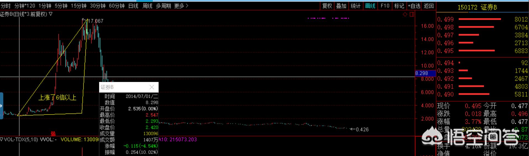Click the 17.067 peak price marker
The image size is (529, 156).
click(95, 21)
